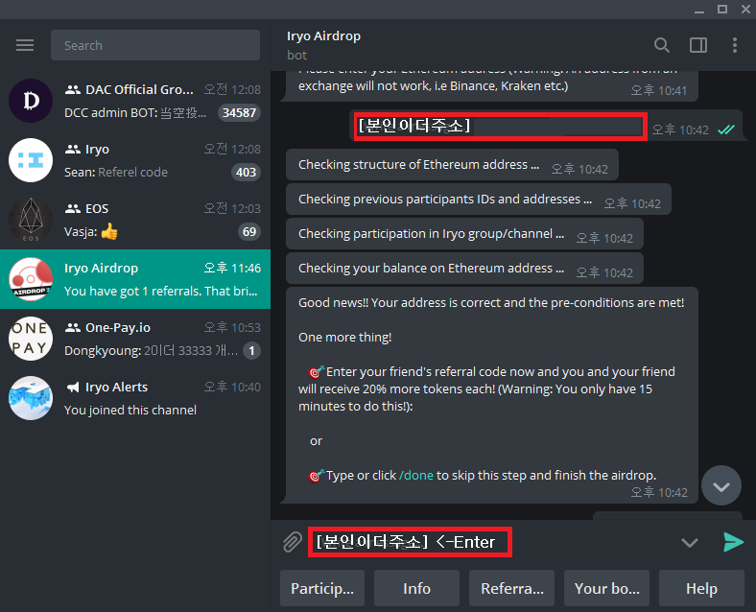Screen dimensions: 756x612
Task: Close the Telegram window
Action: point(745,10)
